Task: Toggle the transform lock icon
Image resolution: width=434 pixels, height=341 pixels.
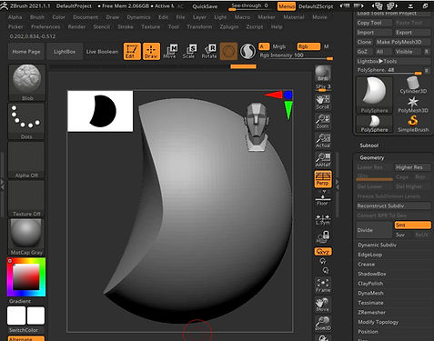Action: pos(323,236)
